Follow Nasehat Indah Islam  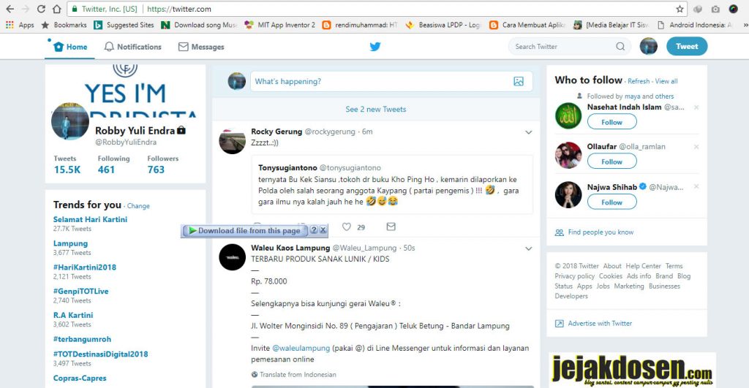click(612, 122)
